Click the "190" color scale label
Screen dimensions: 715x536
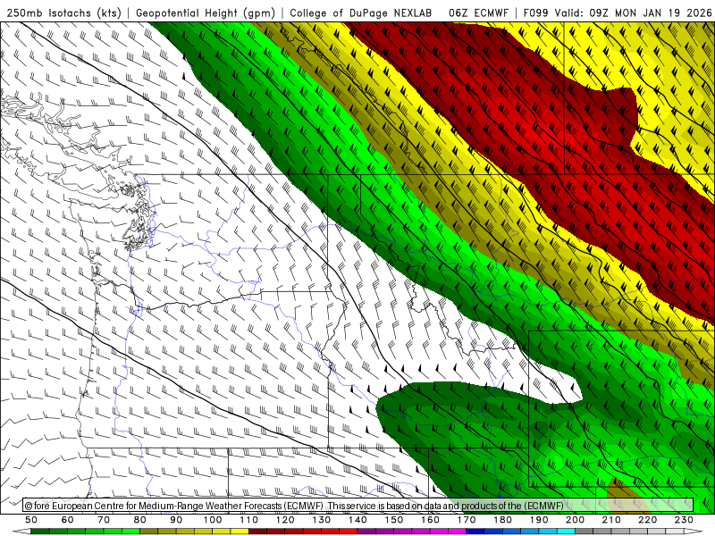pos(539,520)
